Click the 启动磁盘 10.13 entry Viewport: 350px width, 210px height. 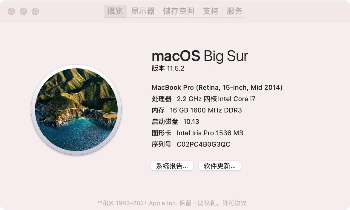click(x=175, y=121)
